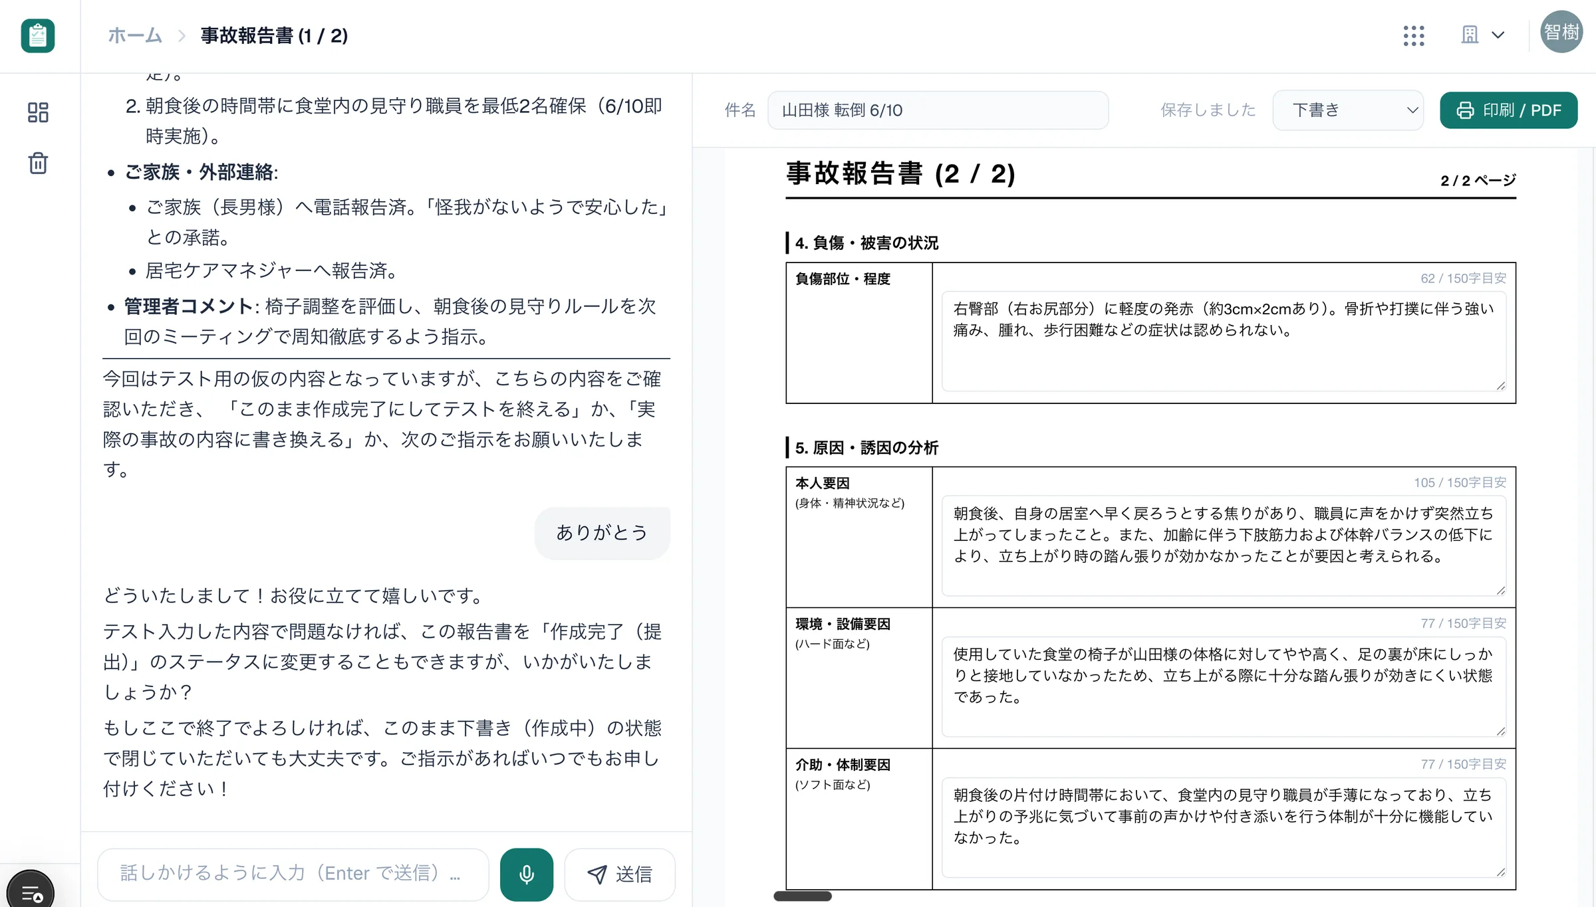Open the floating list widget icon at bottom-left

31,892
